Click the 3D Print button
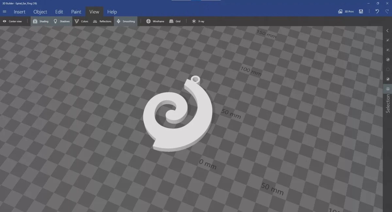This screenshot has width=392, height=212. tap(346, 11)
